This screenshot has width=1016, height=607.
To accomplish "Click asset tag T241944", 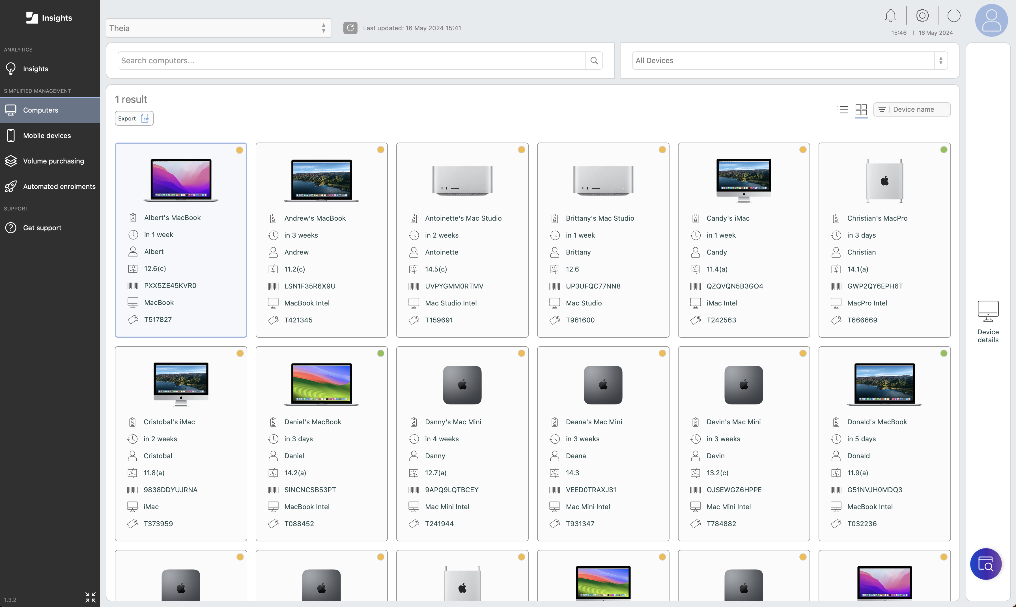I will coord(439,524).
